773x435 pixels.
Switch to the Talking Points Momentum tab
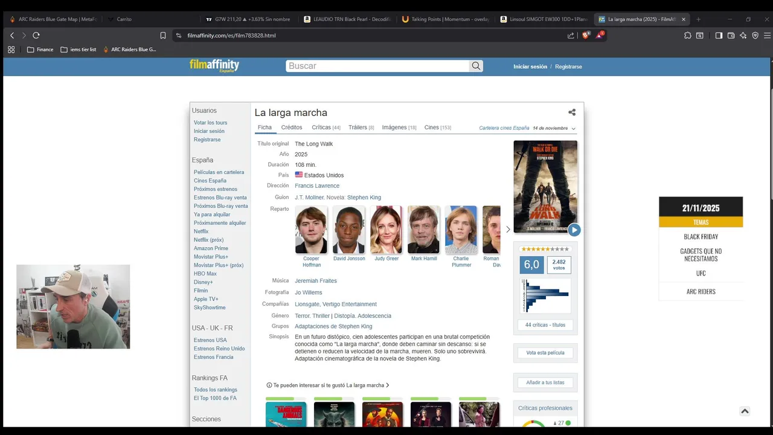click(446, 19)
